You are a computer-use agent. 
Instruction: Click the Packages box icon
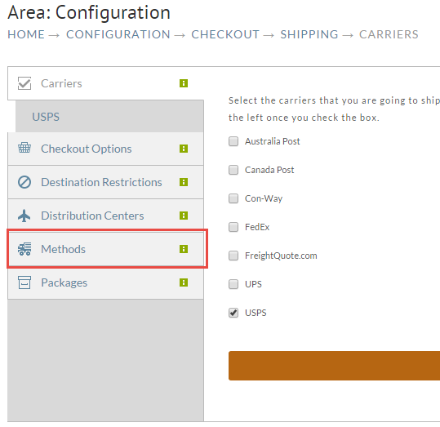point(24,282)
